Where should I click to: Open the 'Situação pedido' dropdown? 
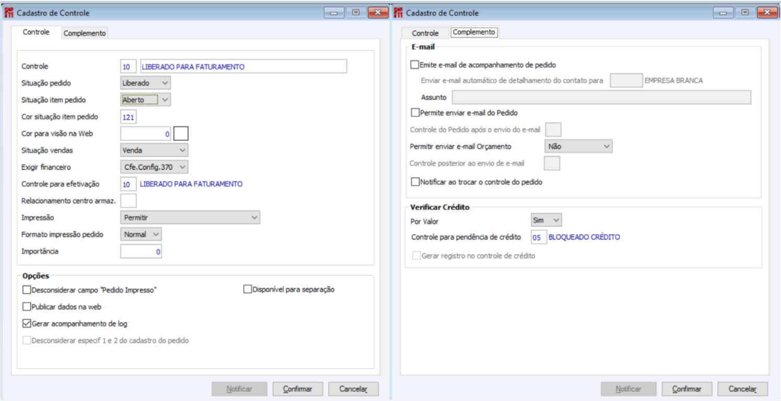click(145, 83)
